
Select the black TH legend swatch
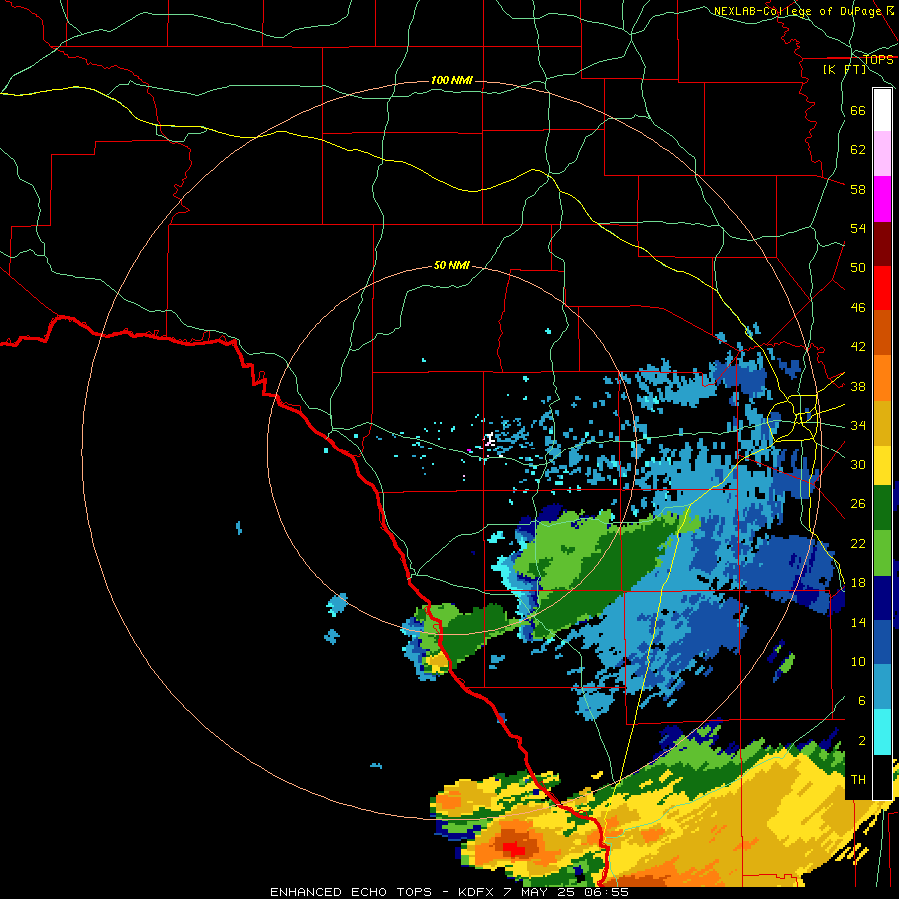[x=882, y=777]
